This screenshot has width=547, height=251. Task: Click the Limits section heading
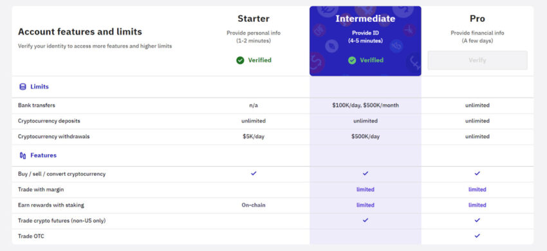point(39,87)
